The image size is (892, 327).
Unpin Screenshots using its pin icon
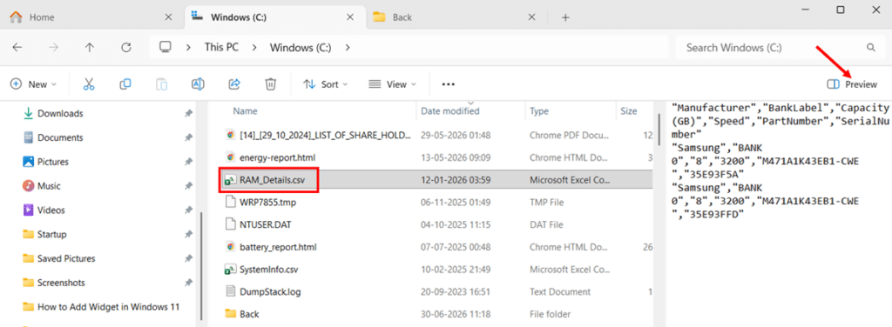(188, 283)
